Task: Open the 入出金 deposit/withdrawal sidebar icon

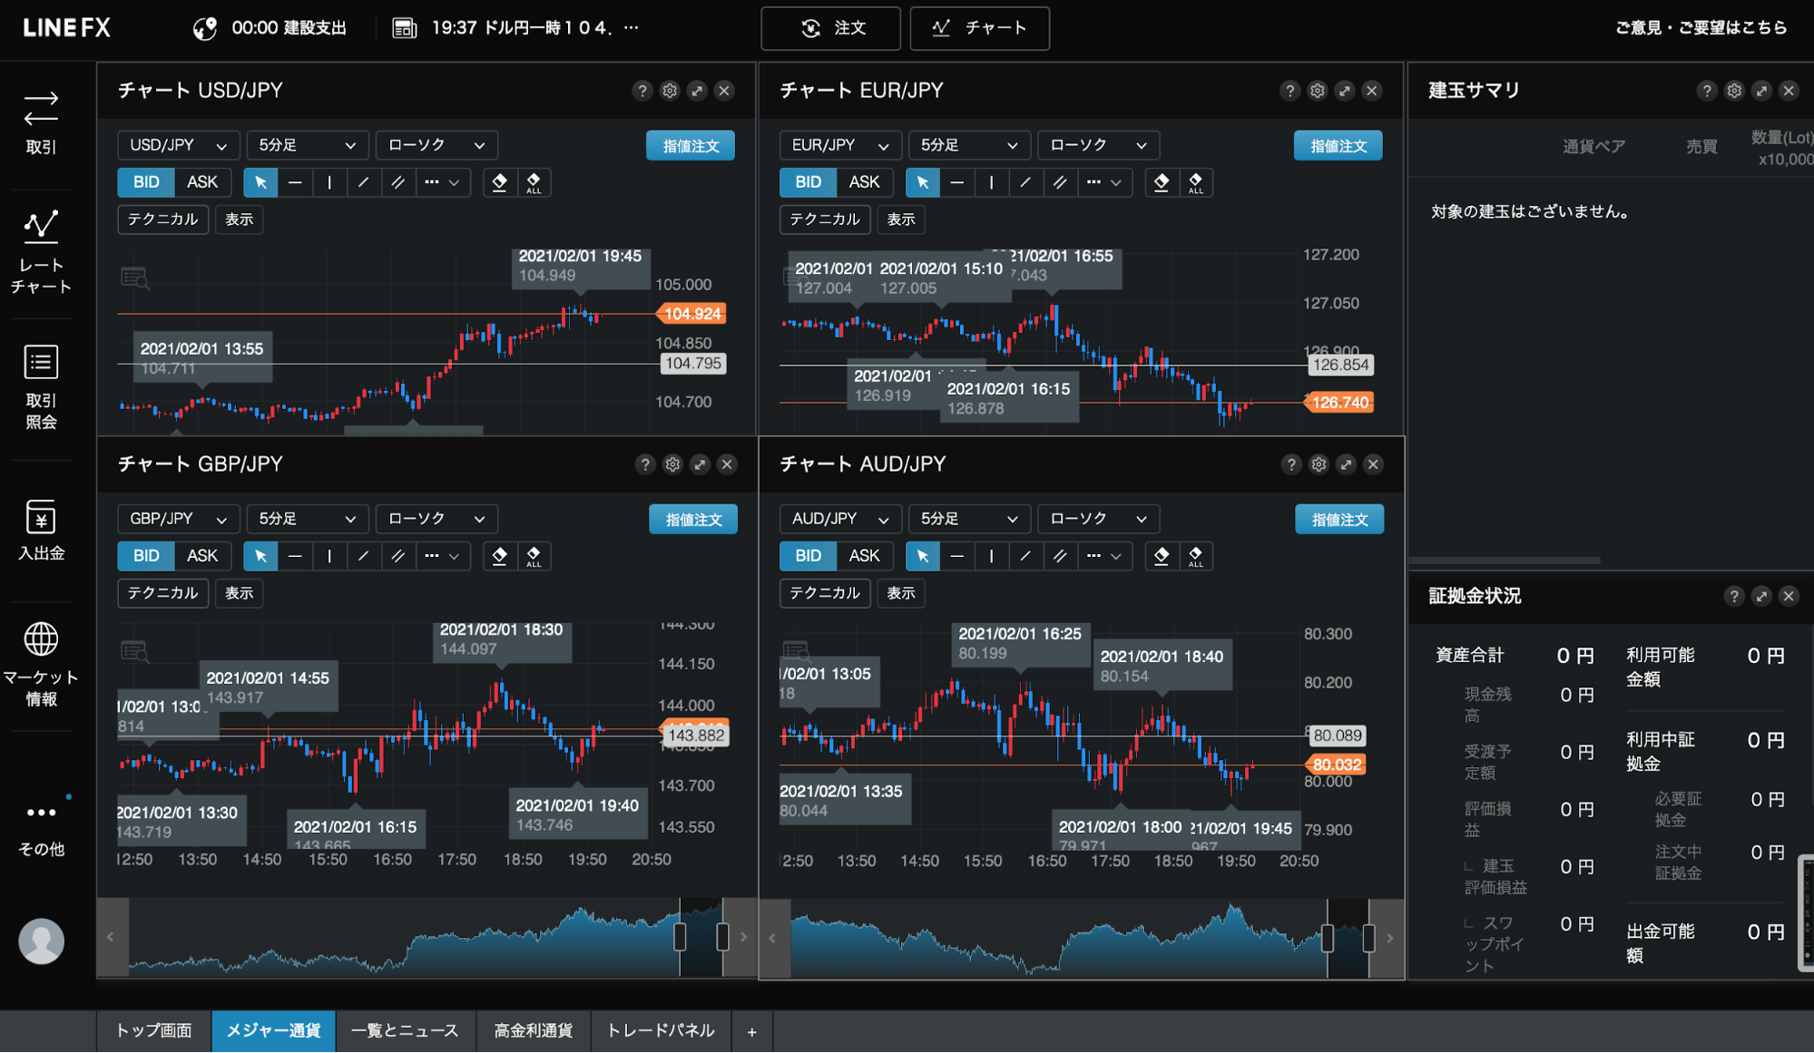Action: pyautogui.click(x=41, y=530)
